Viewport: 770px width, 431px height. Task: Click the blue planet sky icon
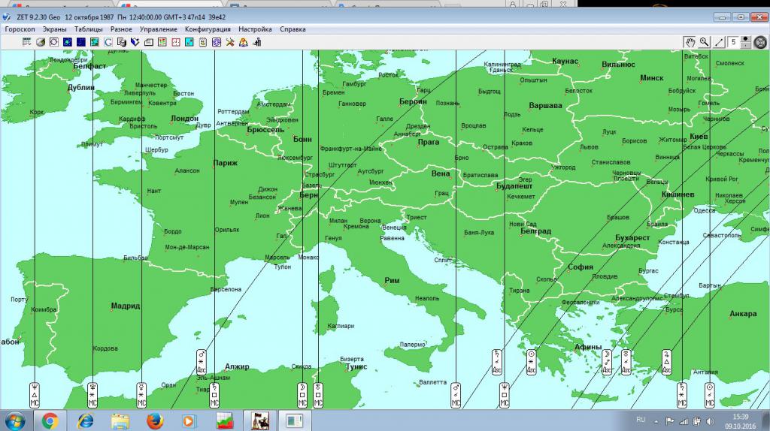click(x=67, y=42)
